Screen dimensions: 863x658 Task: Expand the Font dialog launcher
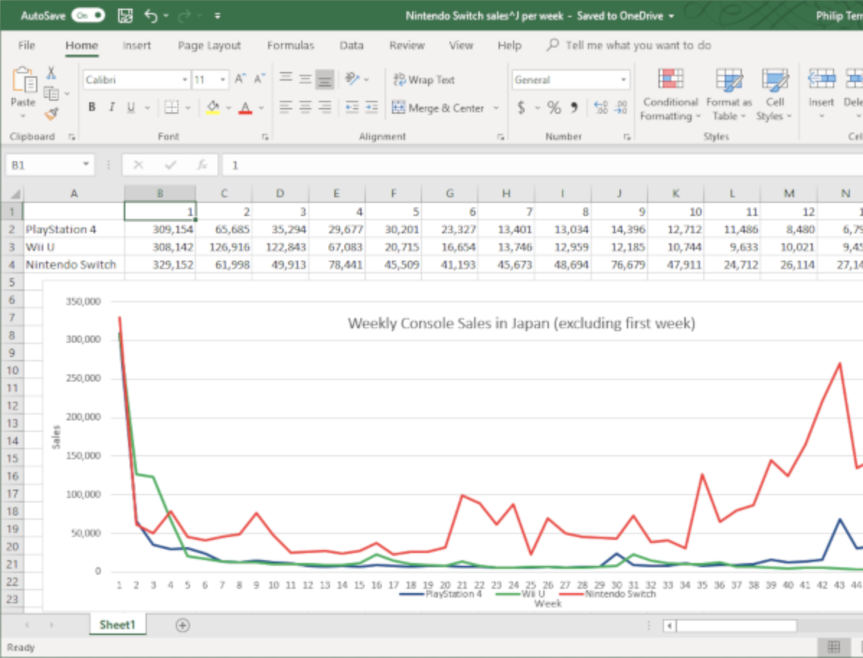click(x=264, y=137)
